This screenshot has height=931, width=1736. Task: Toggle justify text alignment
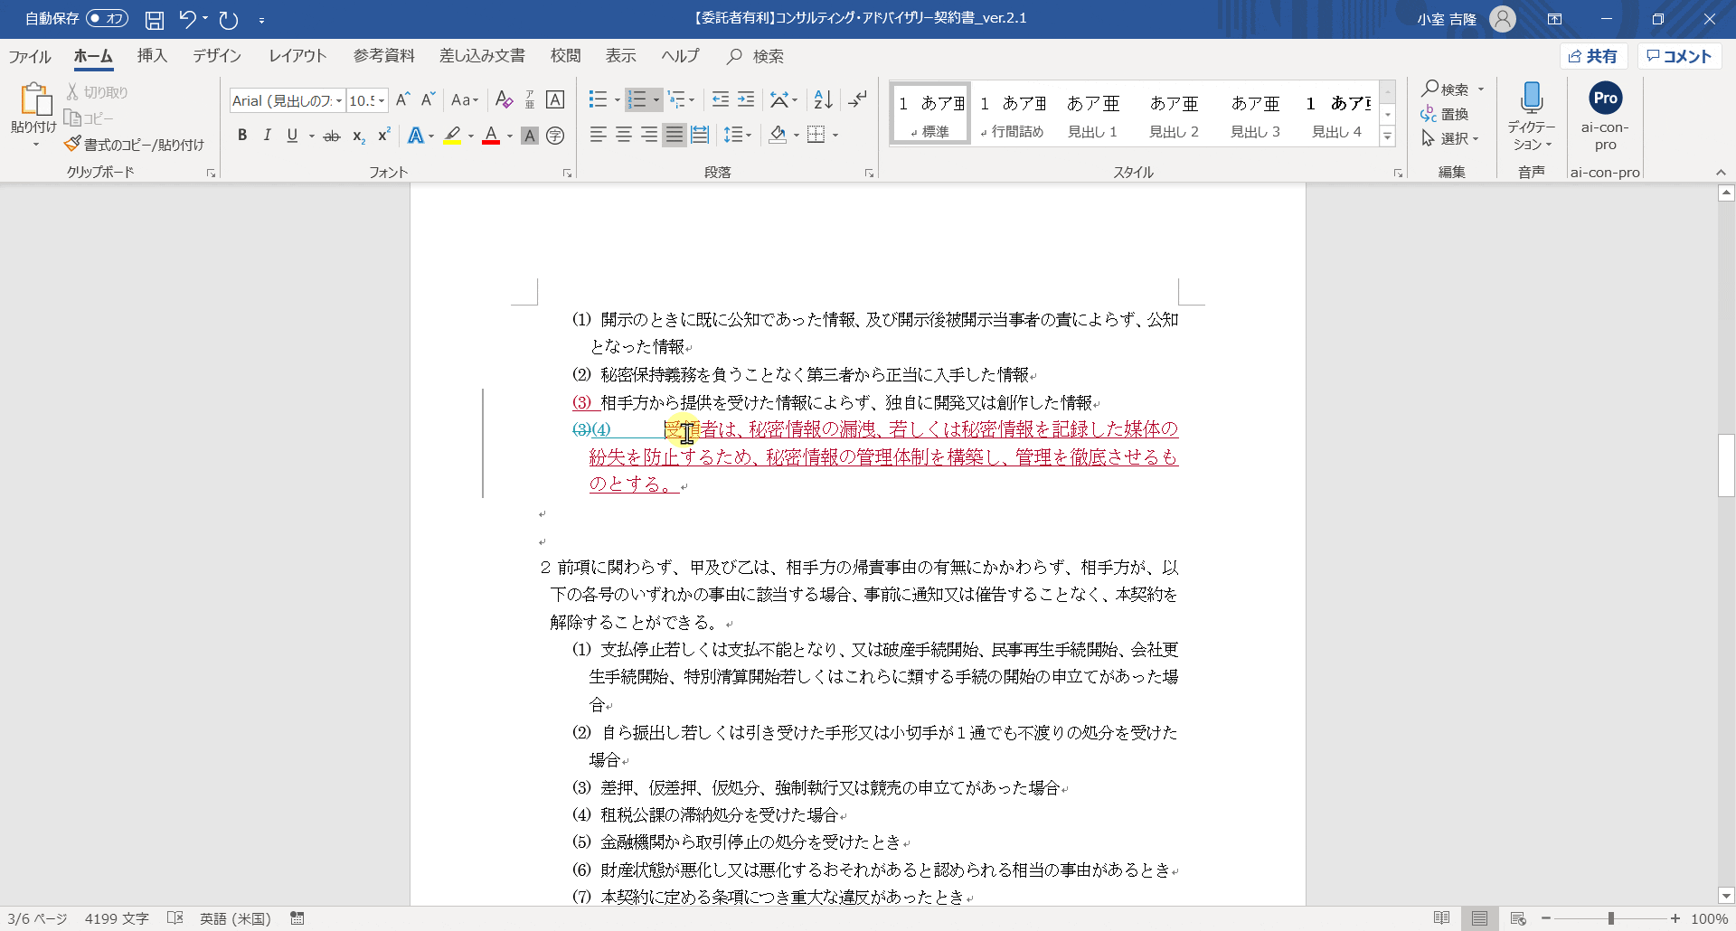[675, 136]
